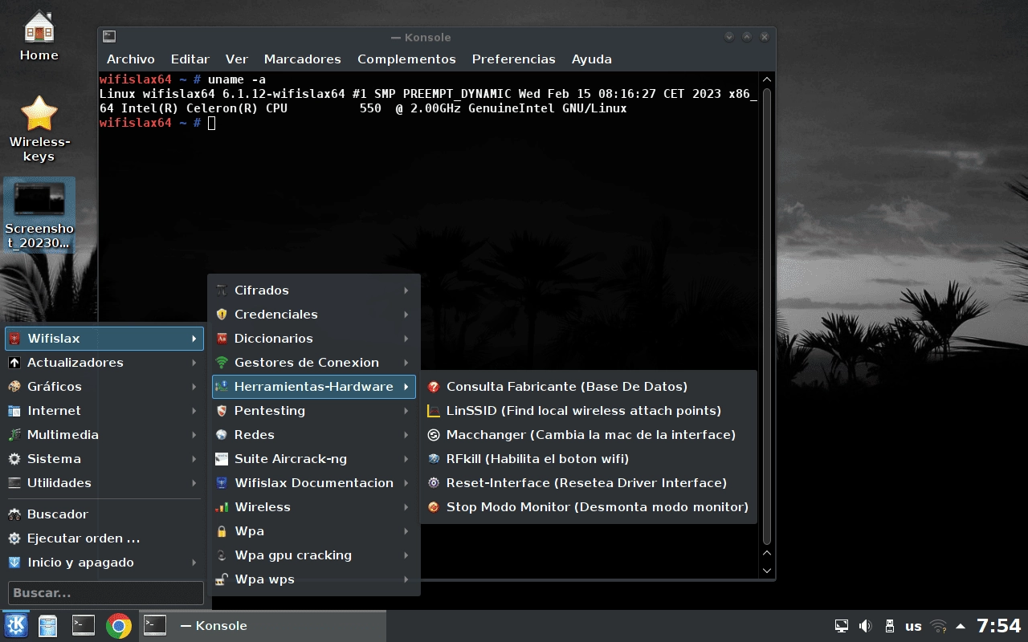Open the Complementos menu in Konsole
Image resolution: width=1028 pixels, height=642 pixels.
point(406,59)
